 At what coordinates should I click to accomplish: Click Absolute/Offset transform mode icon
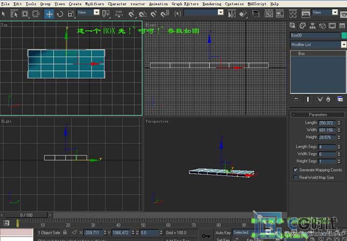pyautogui.click(x=74, y=232)
